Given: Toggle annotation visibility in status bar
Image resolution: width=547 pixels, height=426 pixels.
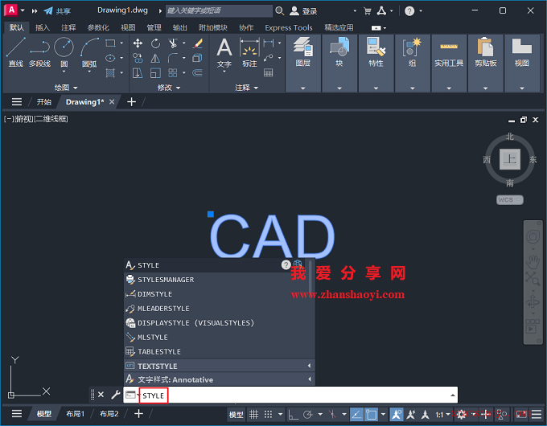Looking at the screenshot, I should 397,414.
